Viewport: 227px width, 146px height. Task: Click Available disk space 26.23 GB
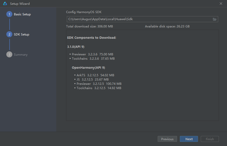click(x=167, y=26)
